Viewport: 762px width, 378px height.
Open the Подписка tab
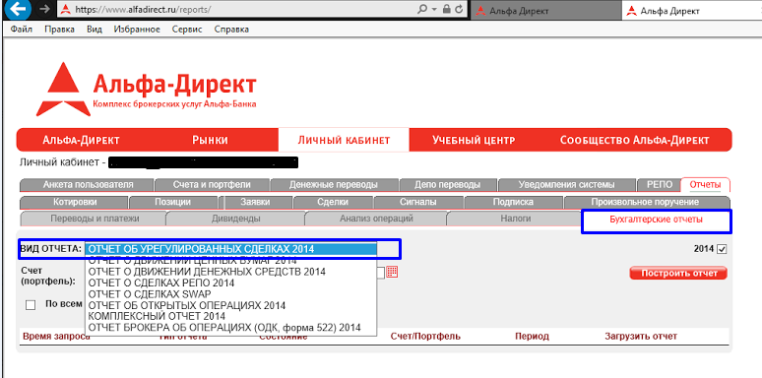pos(513,202)
